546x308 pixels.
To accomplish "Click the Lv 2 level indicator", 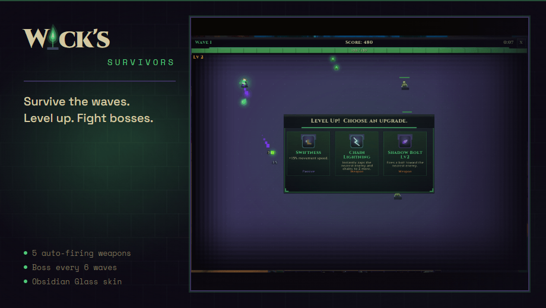I will (198, 57).
